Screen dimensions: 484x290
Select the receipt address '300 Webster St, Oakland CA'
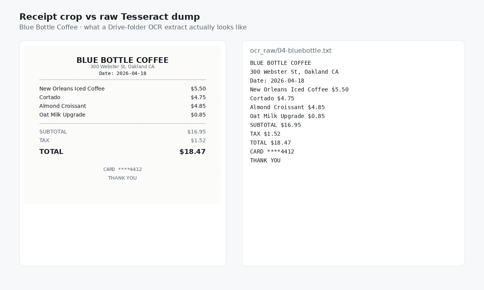click(123, 67)
